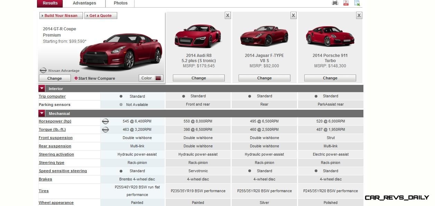Open Horsepower (hp) definition link
Viewport: 435px width, 206px height.
click(x=55, y=121)
